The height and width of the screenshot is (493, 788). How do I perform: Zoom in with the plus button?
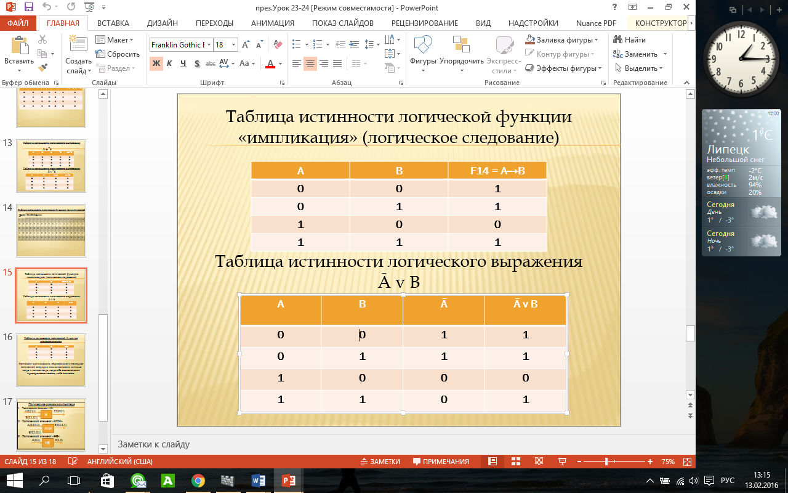[650, 462]
